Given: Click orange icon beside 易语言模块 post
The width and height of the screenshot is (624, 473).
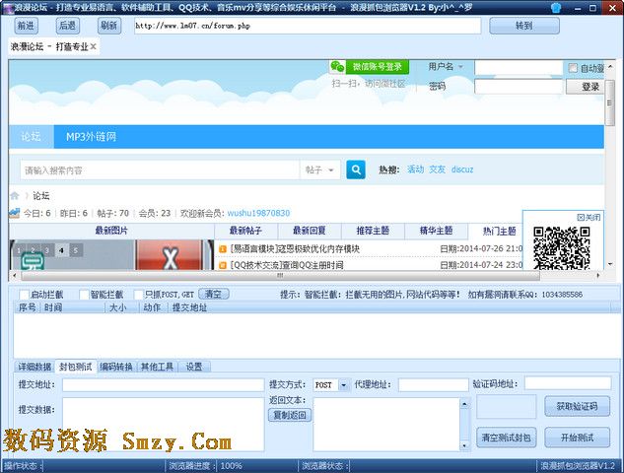Looking at the screenshot, I should click(x=223, y=249).
